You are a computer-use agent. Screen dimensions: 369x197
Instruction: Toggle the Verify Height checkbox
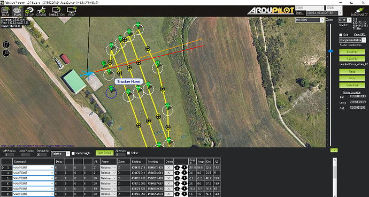click(x=73, y=153)
